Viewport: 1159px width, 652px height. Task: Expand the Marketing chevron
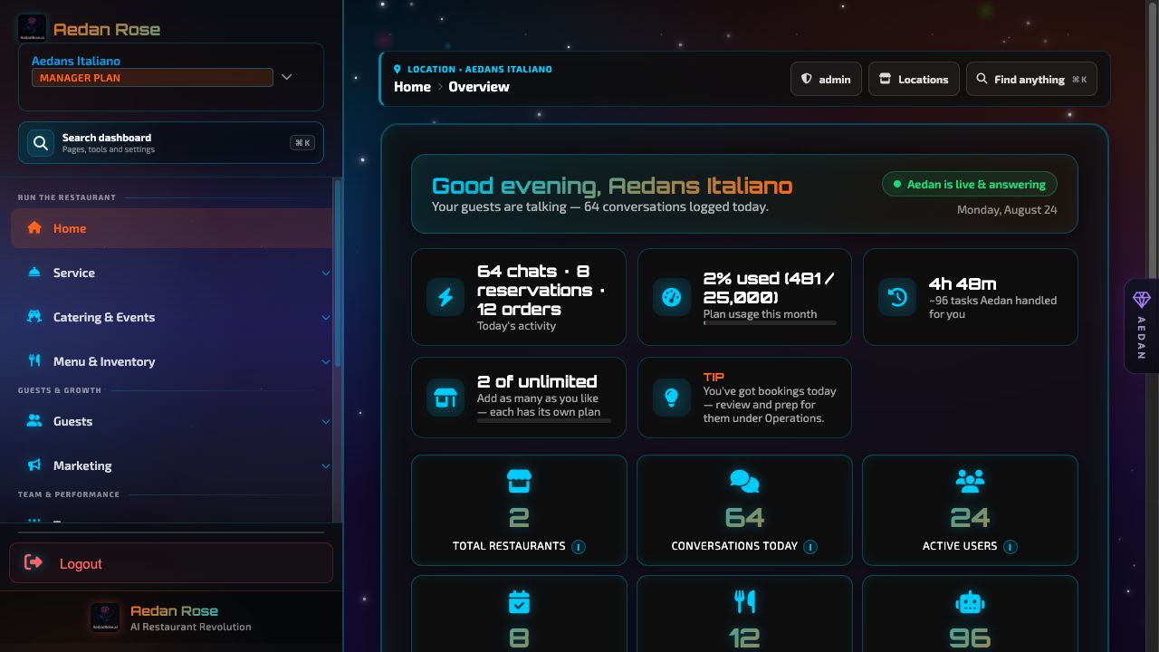point(326,465)
